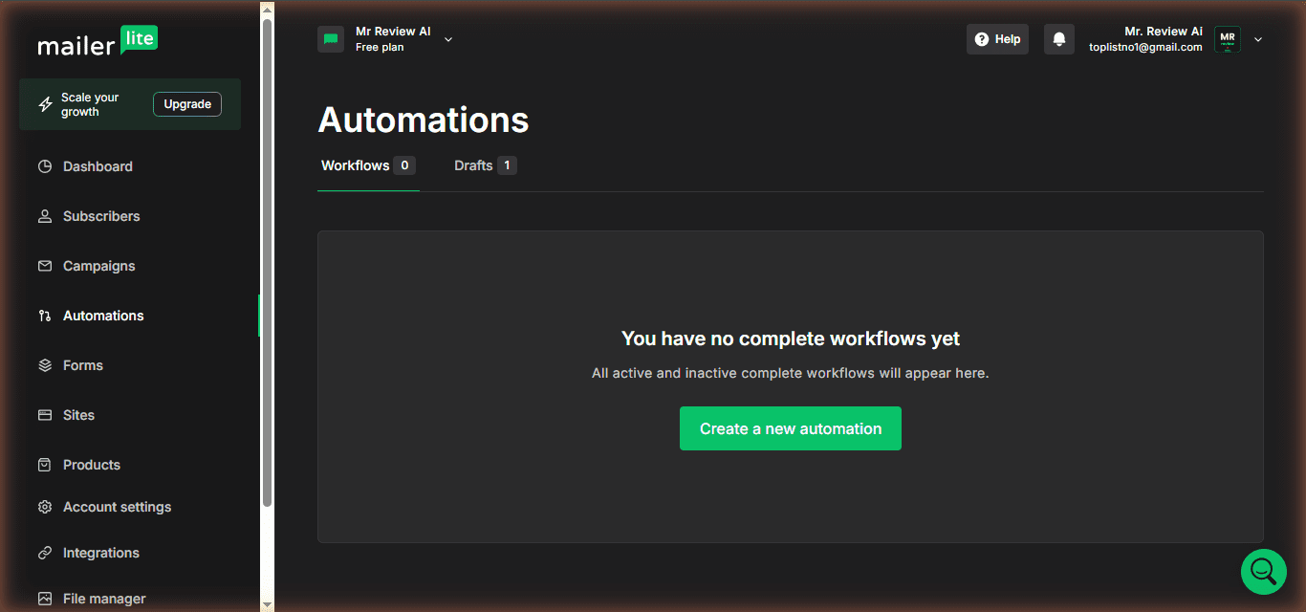Click 'You have no complete workflows yet' text
The width and height of the screenshot is (1306, 612).
791,339
